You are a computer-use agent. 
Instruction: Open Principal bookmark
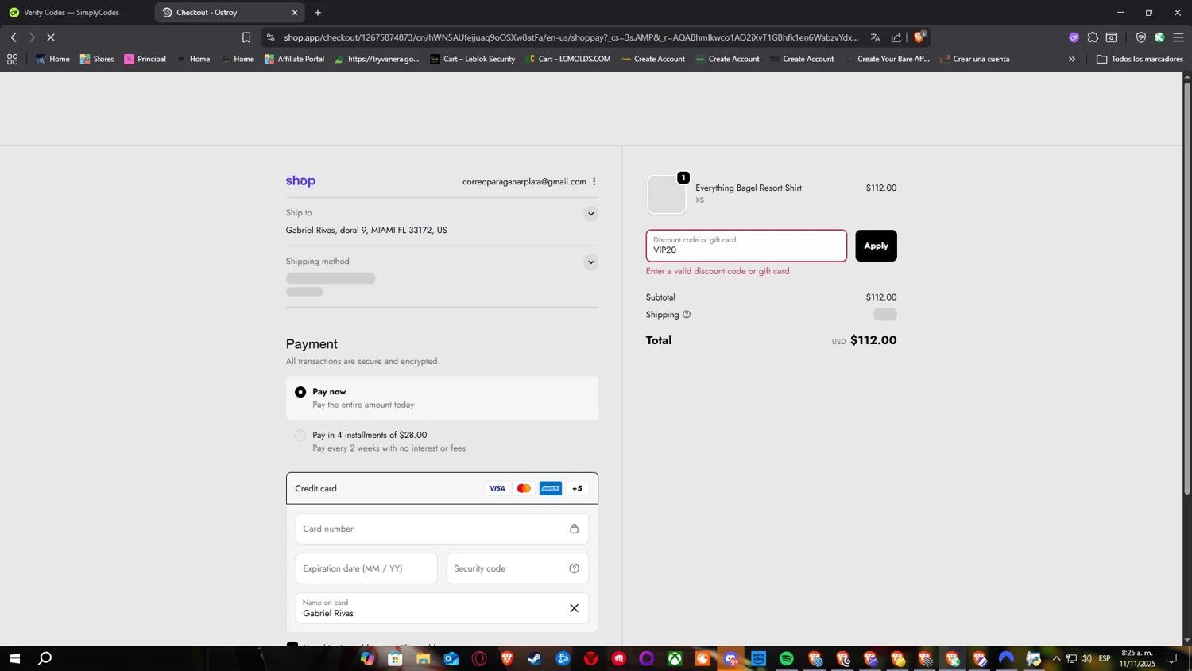point(145,59)
